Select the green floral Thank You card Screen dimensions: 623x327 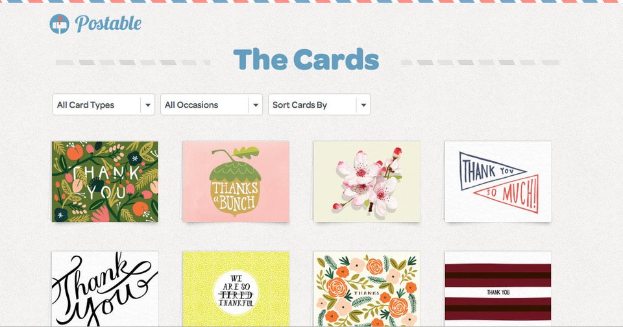click(105, 182)
